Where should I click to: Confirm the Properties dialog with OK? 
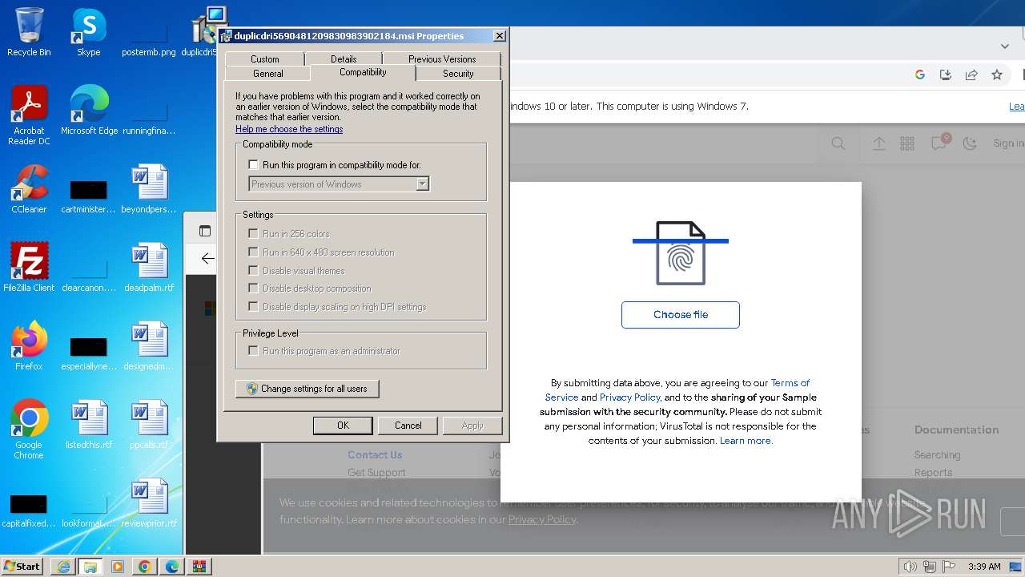click(x=343, y=426)
